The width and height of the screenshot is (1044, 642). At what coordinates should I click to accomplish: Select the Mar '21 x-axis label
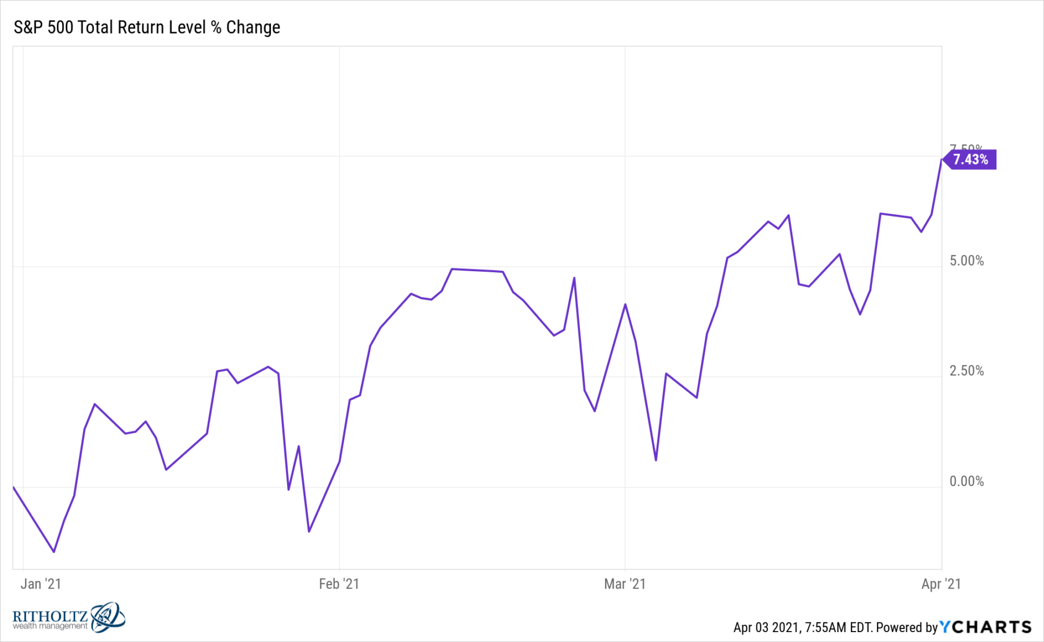pyautogui.click(x=625, y=583)
